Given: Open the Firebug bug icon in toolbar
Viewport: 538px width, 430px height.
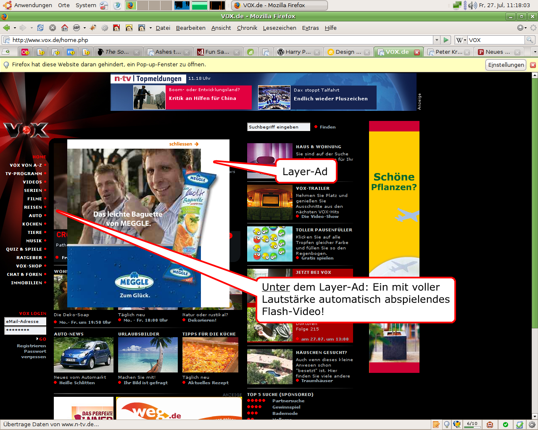Looking at the screenshot, I should [x=93, y=28].
